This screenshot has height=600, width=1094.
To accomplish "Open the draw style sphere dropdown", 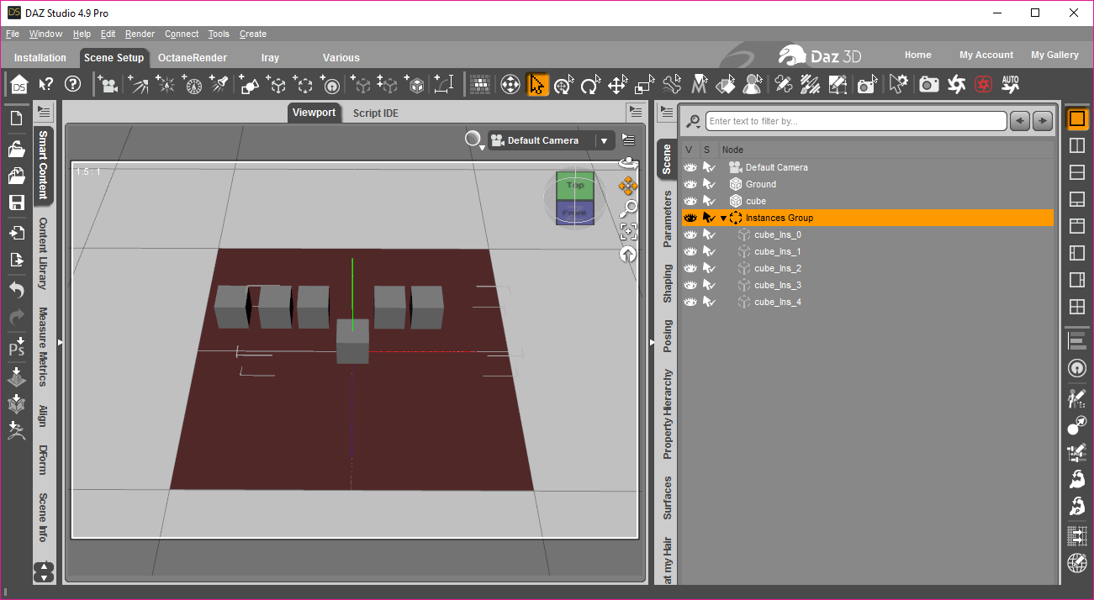I will (475, 140).
